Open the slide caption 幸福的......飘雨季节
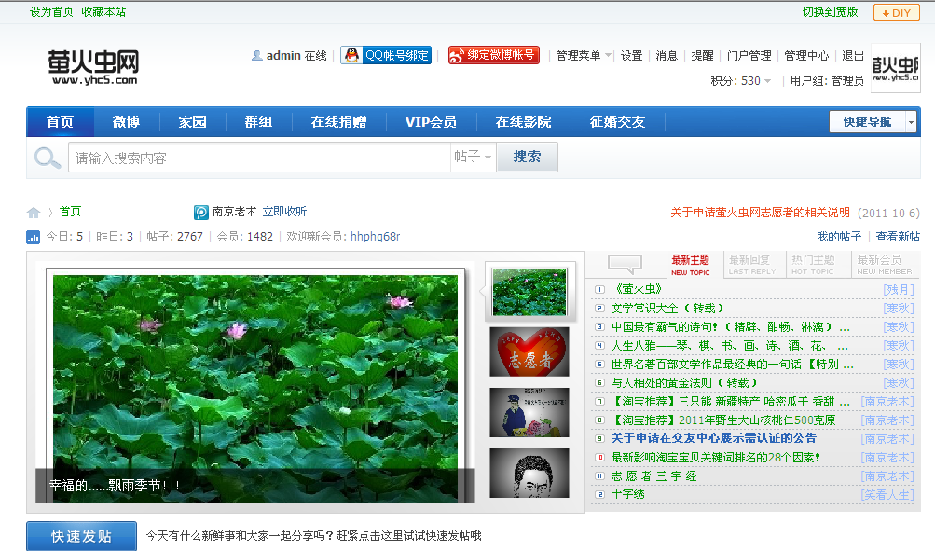Image resolution: width=935 pixels, height=551 pixels. [115, 486]
